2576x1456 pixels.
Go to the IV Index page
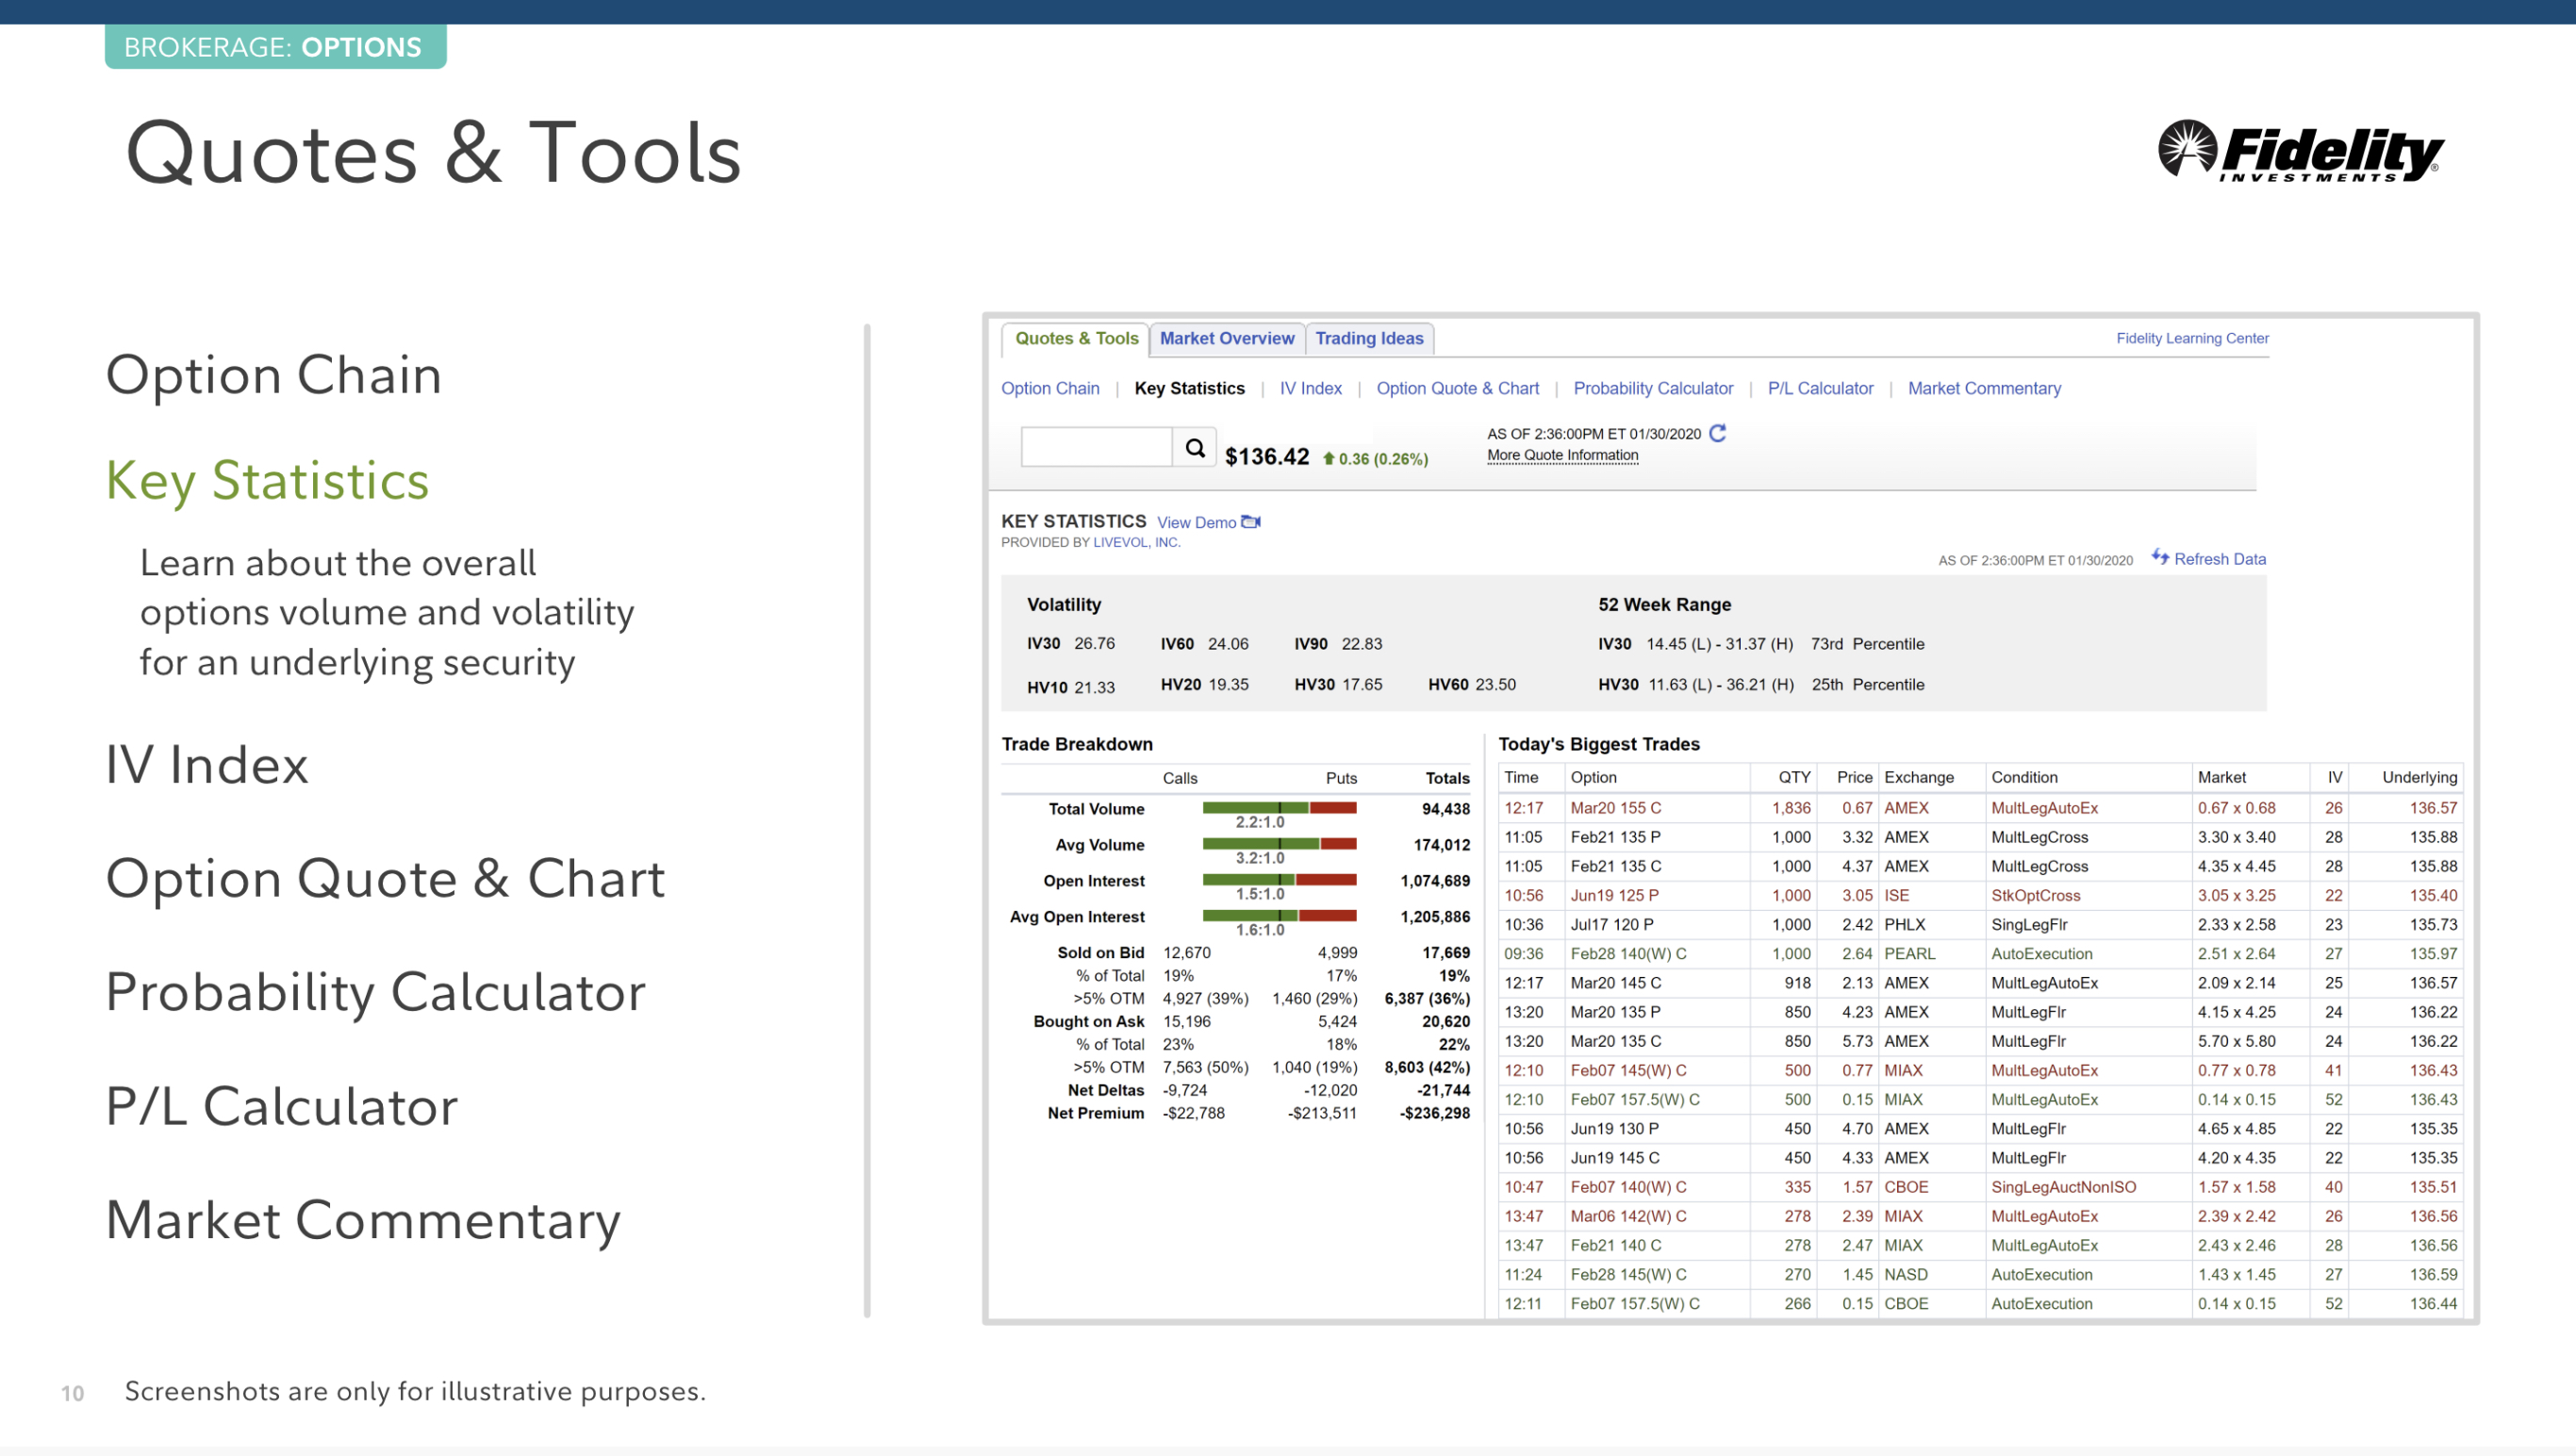[1310, 388]
